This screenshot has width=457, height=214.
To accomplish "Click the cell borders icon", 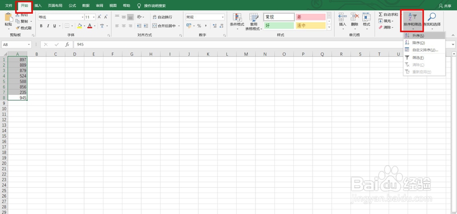I will point(67,26).
